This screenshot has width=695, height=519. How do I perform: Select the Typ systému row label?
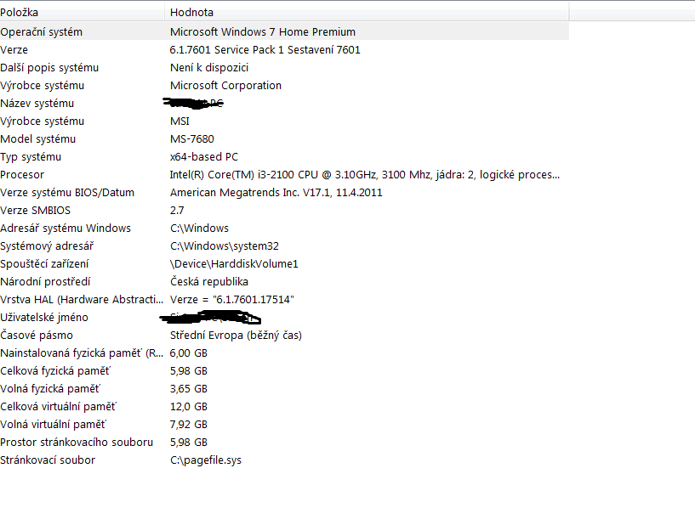pos(31,157)
